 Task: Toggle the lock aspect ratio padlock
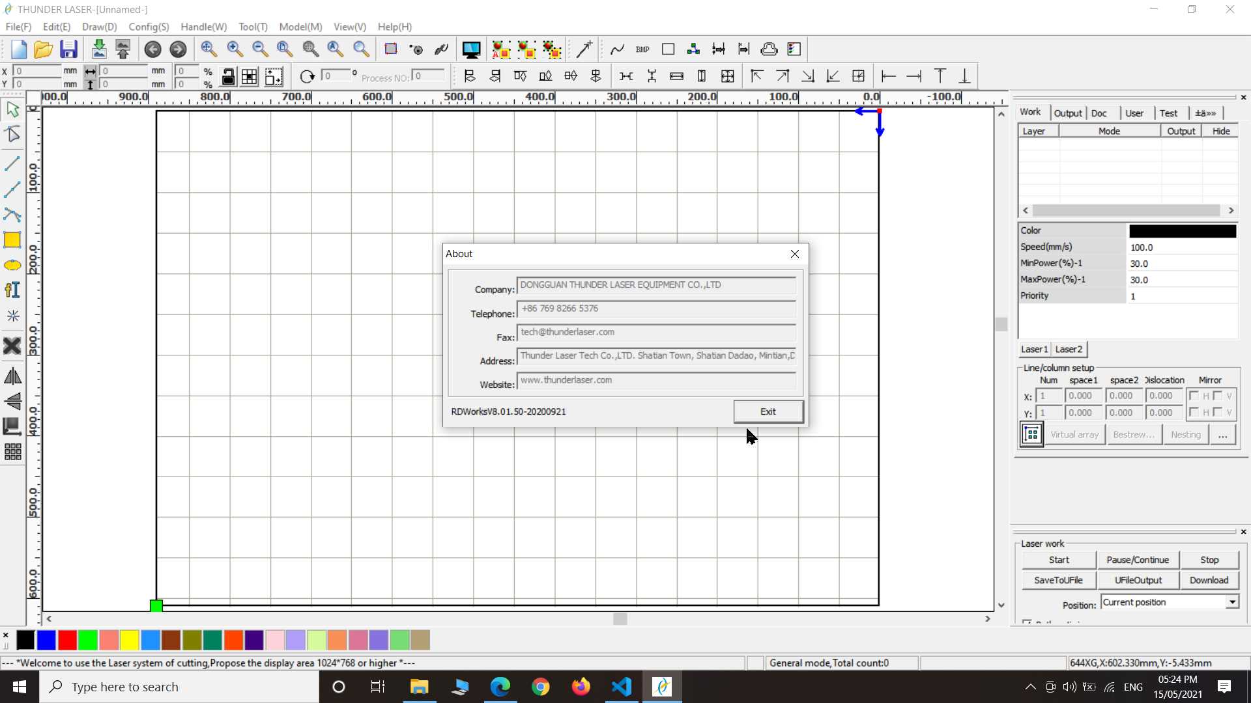[x=228, y=77]
